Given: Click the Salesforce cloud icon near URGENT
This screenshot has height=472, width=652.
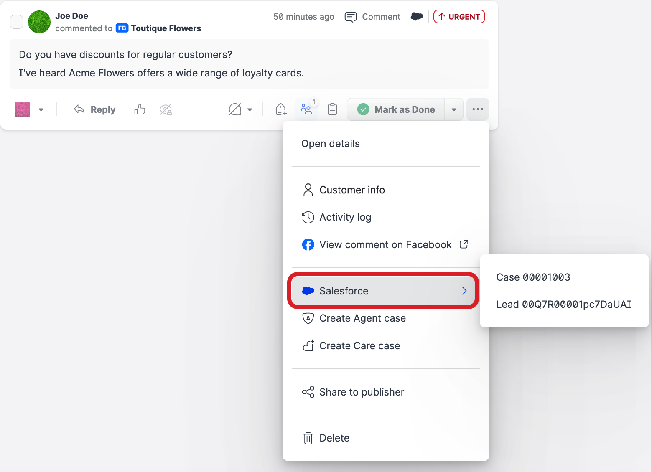Looking at the screenshot, I should (x=417, y=16).
